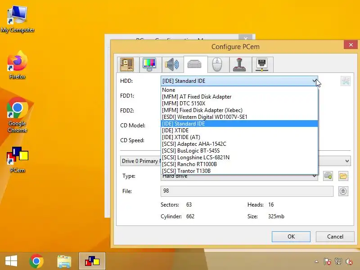Open Google Chrome desktop shortcut

click(x=18, y=115)
